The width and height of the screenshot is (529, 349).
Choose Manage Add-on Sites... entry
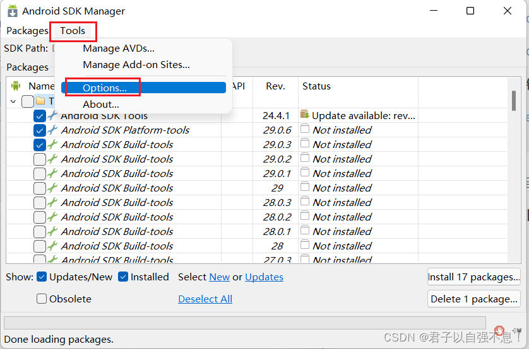point(136,65)
